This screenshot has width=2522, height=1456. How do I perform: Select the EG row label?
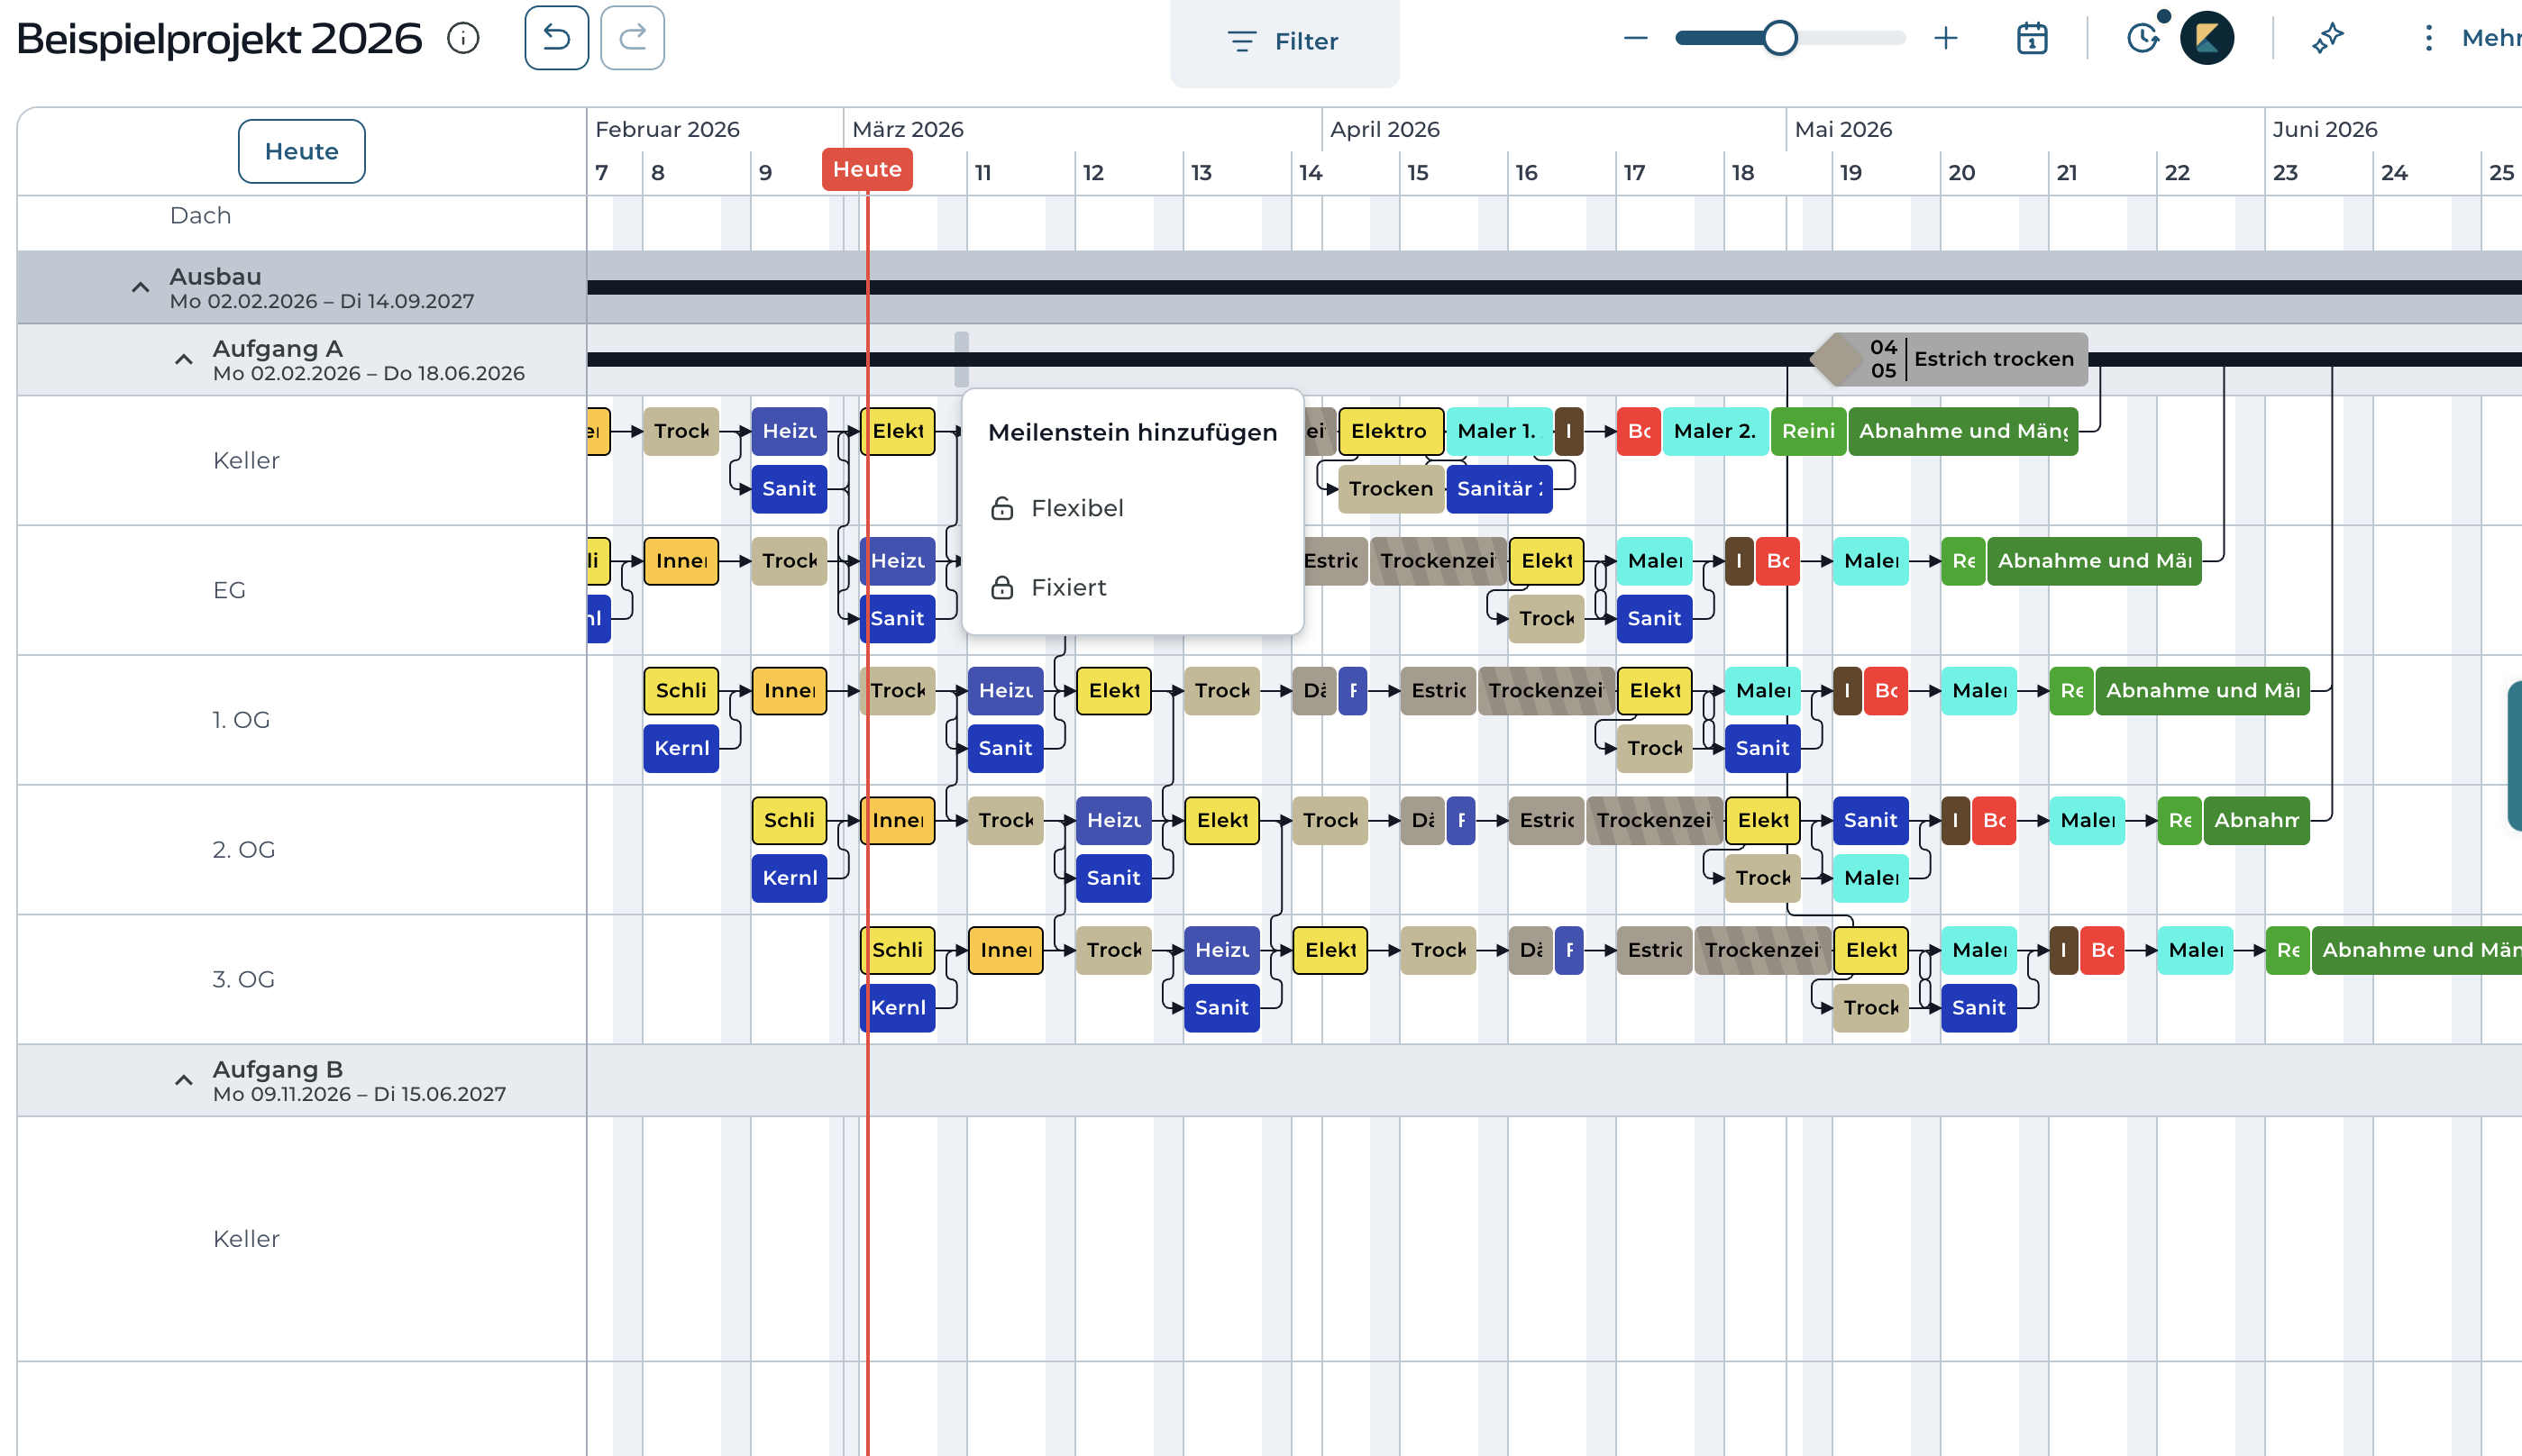229,590
